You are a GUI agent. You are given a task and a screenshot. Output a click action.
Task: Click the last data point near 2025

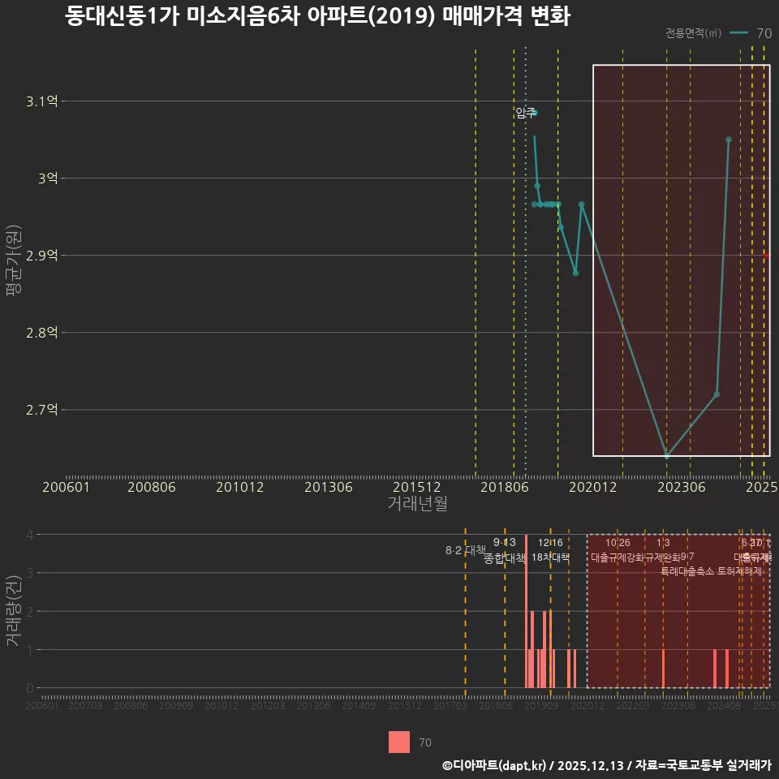pyautogui.click(x=728, y=140)
